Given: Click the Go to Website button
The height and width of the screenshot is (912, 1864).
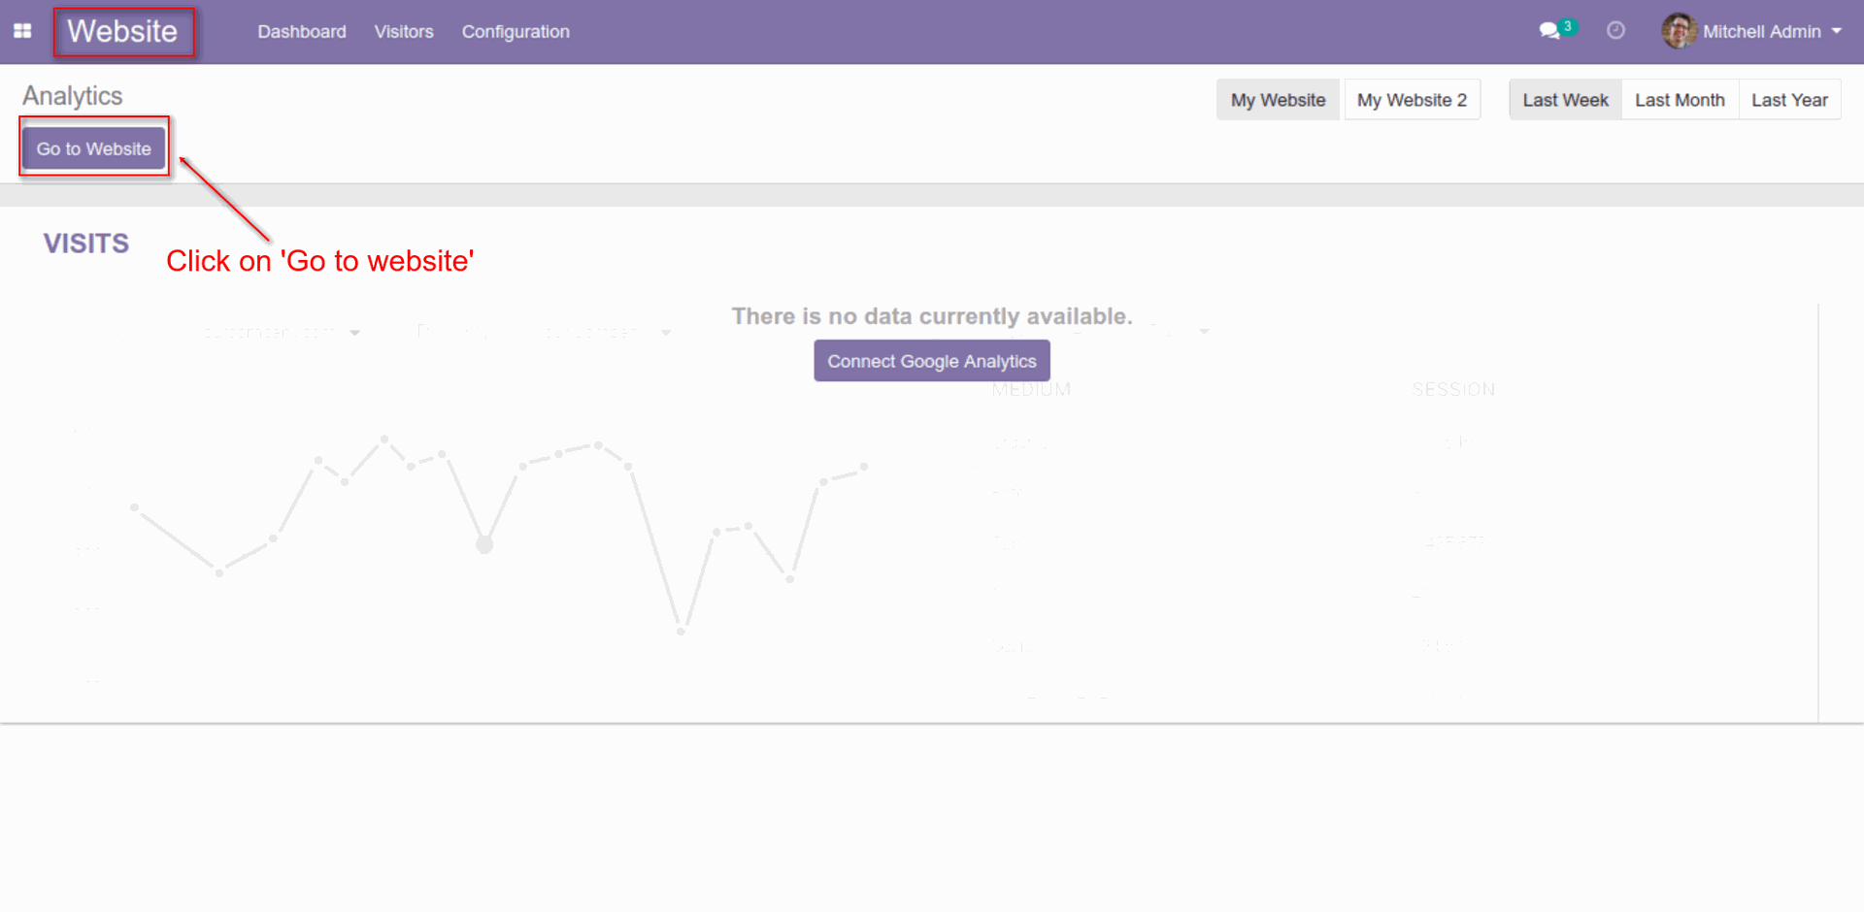Looking at the screenshot, I should 92,147.
